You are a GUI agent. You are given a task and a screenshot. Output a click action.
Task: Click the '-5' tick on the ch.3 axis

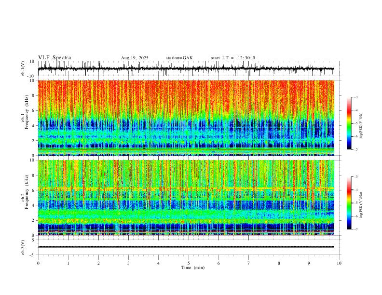(x=33, y=255)
